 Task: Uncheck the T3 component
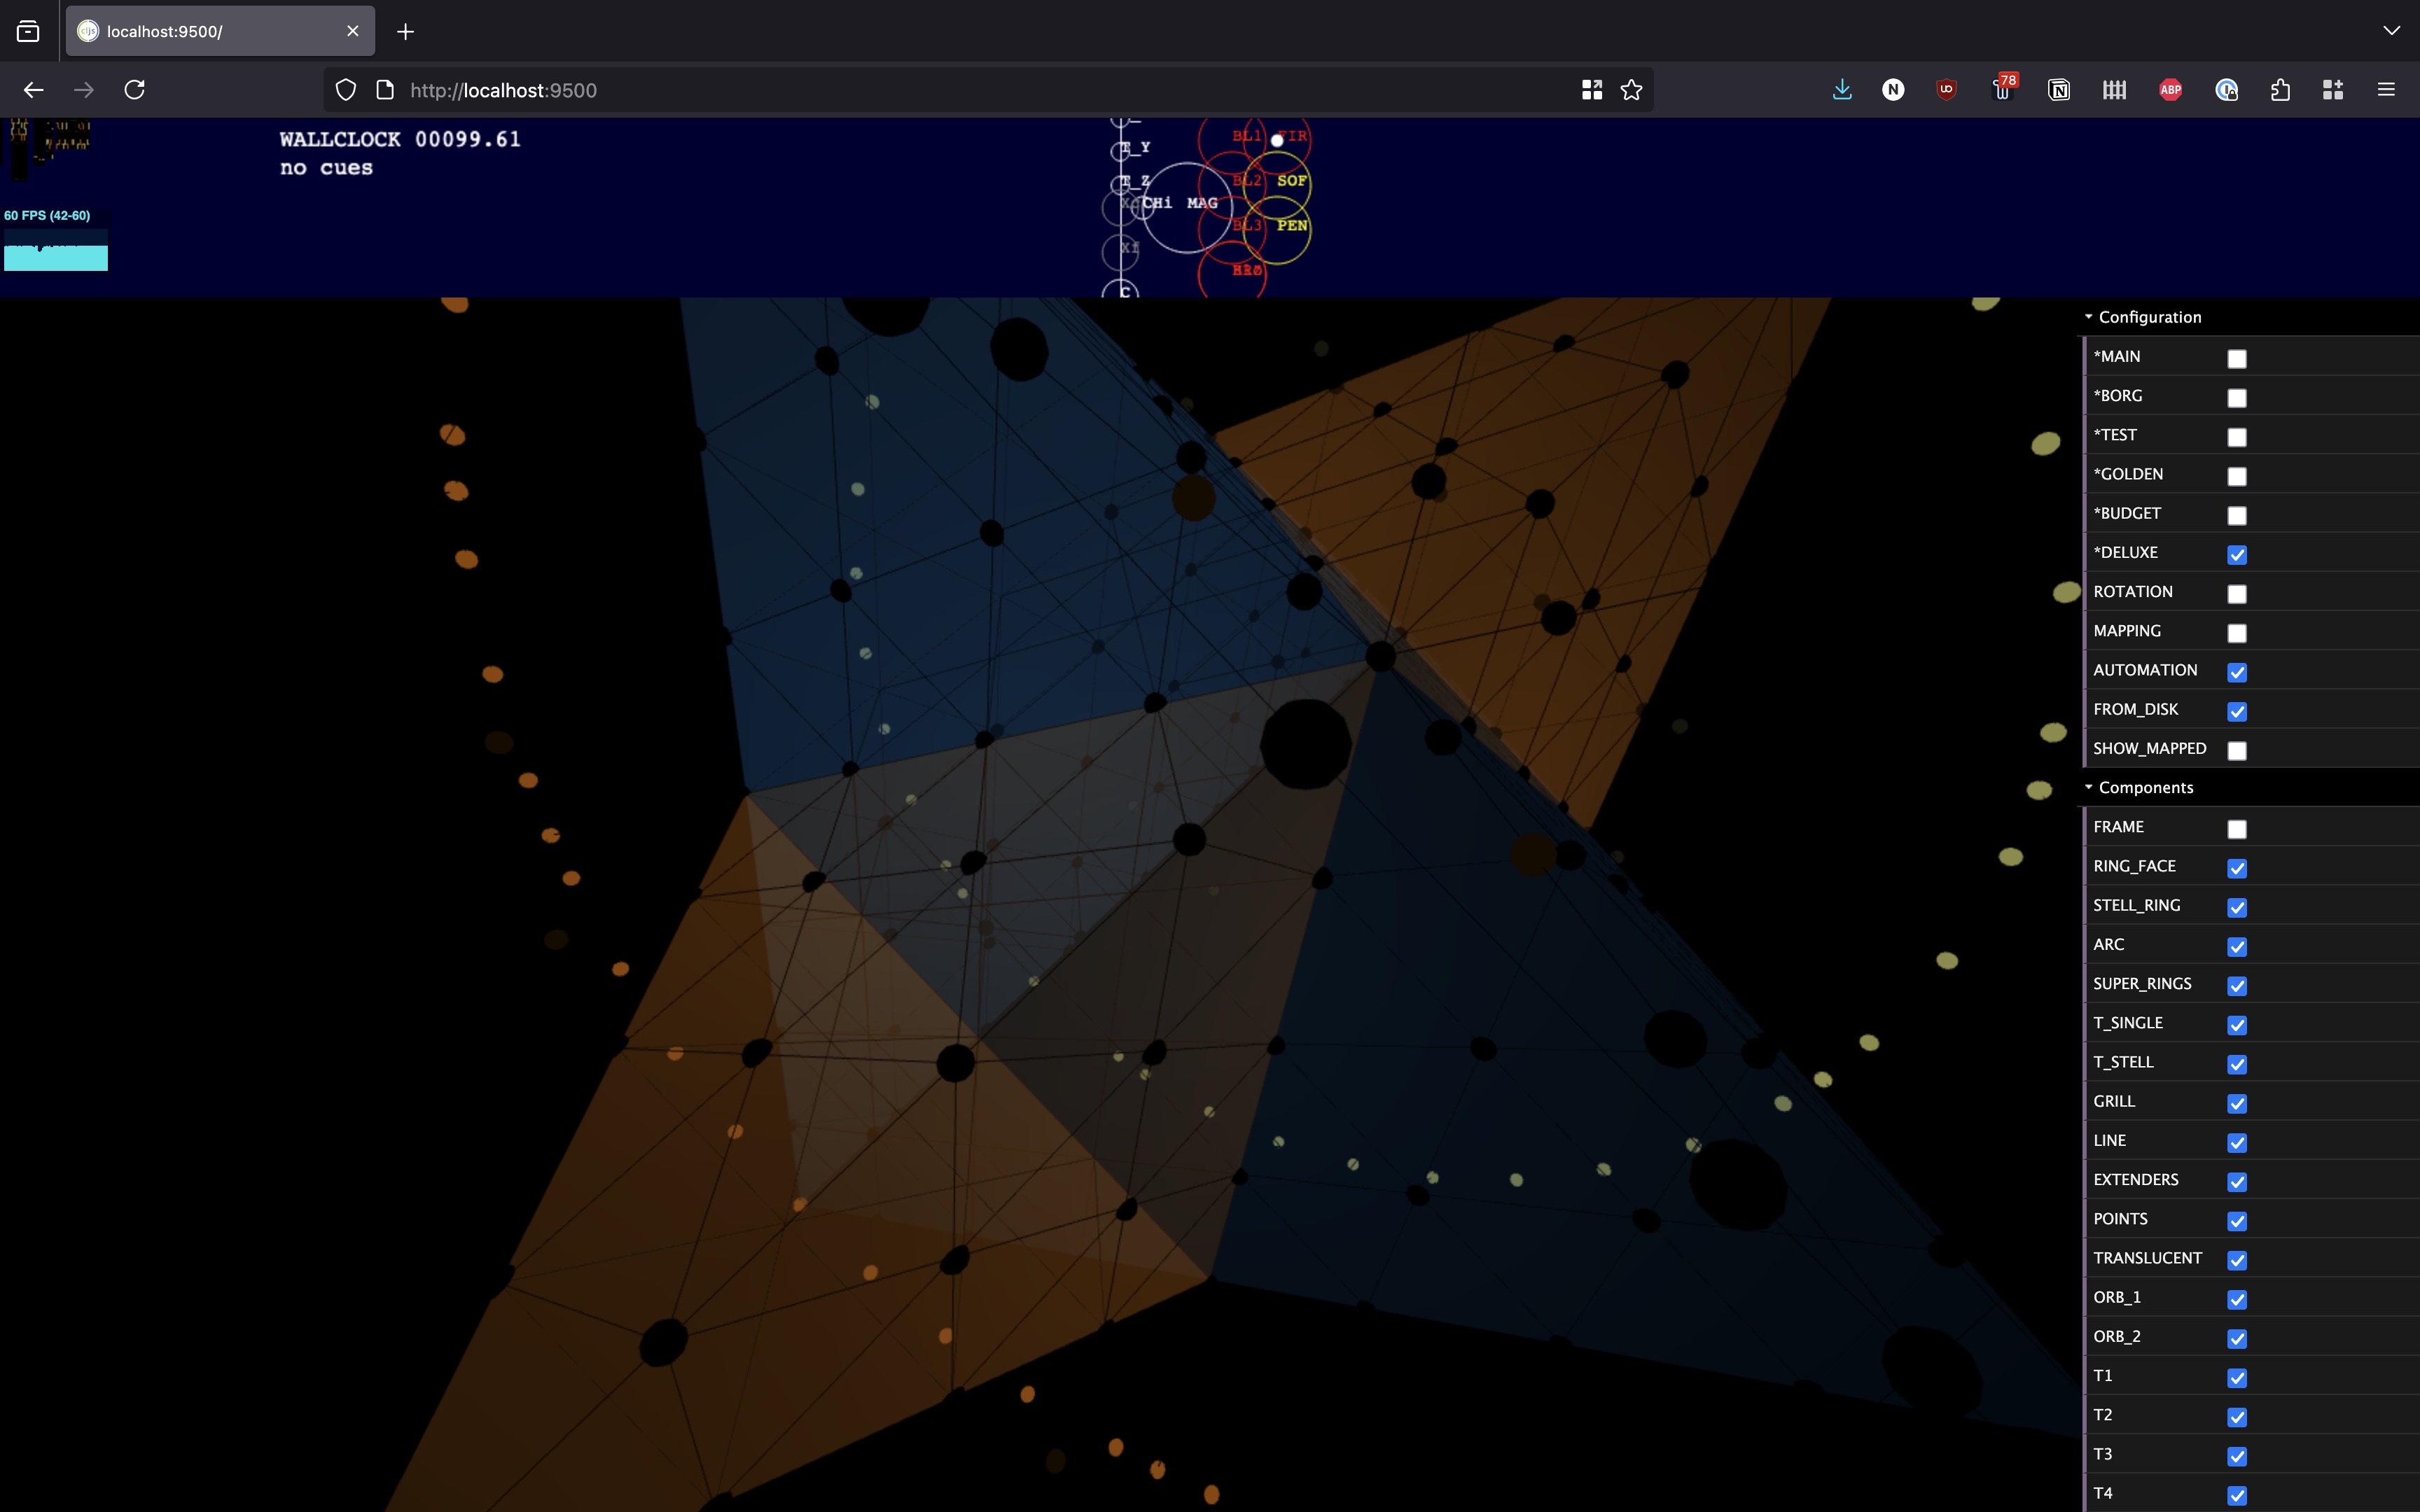pos(2237,1456)
